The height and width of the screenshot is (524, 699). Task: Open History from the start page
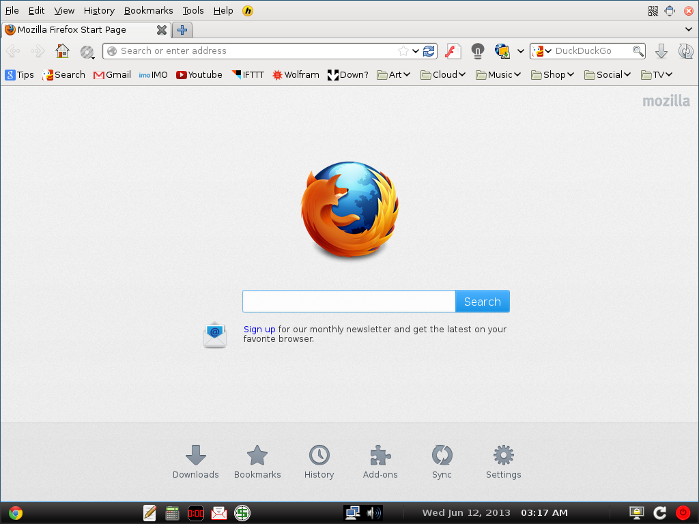pos(319,462)
